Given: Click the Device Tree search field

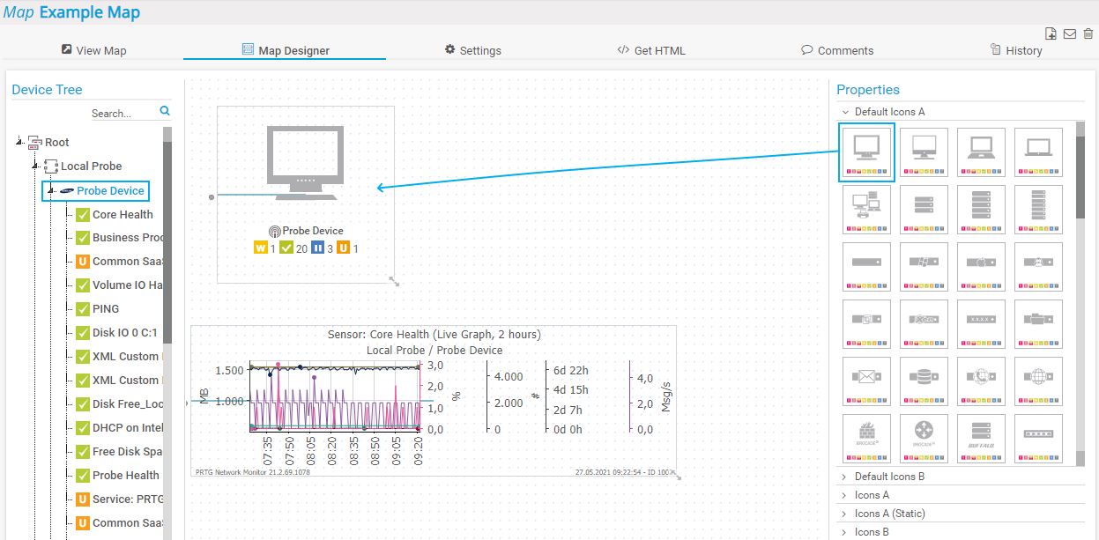Looking at the screenshot, I should coord(122,113).
